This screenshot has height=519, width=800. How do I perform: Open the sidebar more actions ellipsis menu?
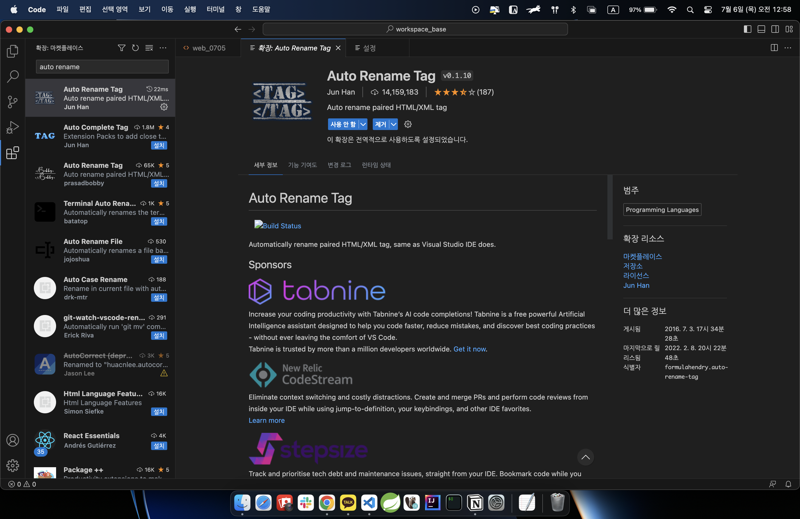coord(163,48)
